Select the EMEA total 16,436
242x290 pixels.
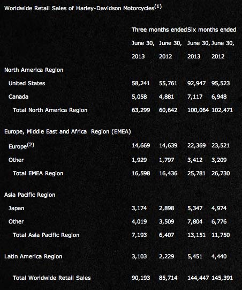pyautogui.click(x=168, y=173)
